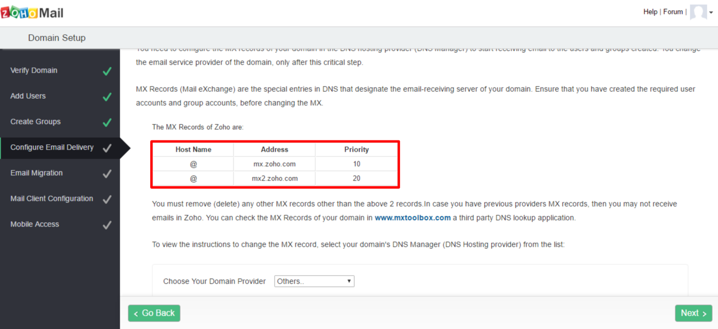Open the Help link
The height and width of the screenshot is (329, 718).
pos(650,12)
